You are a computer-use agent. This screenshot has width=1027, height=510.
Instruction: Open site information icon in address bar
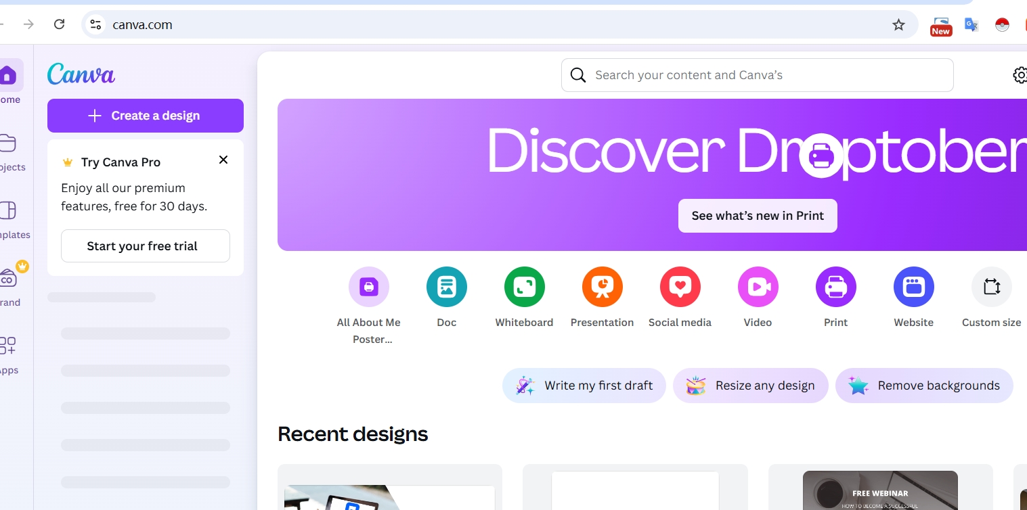pyautogui.click(x=96, y=24)
